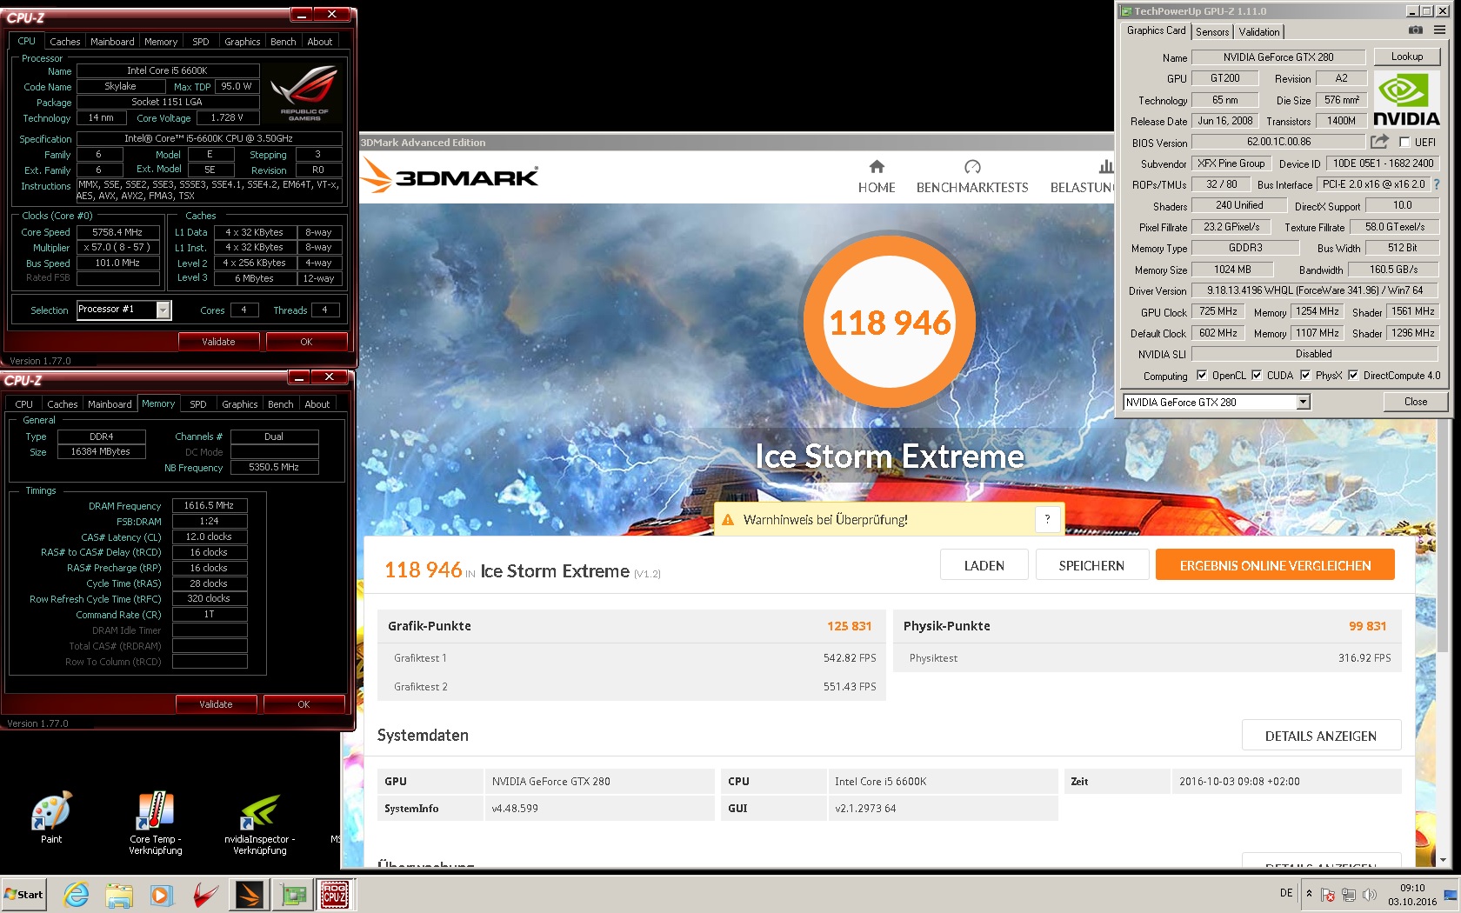Click Lookup button in GPU-Z
The width and height of the screenshot is (1461, 913).
pyautogui.click(x=1407, y=57)
